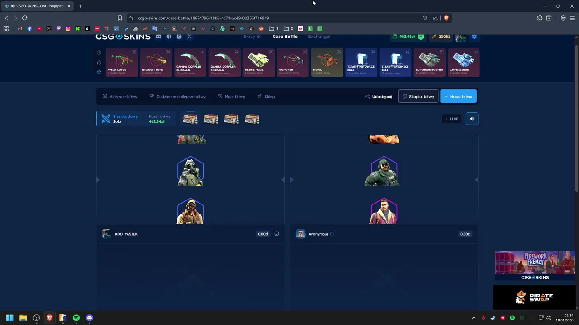579x325 pixels.
Task: Open the Sklep tab
Action: point(266,96)
